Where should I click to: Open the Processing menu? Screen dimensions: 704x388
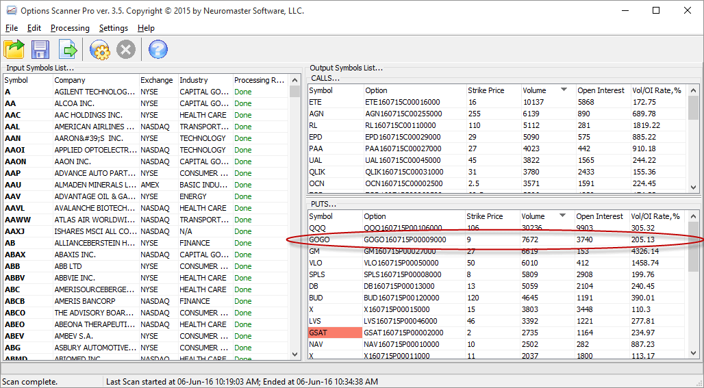(70, 28)
